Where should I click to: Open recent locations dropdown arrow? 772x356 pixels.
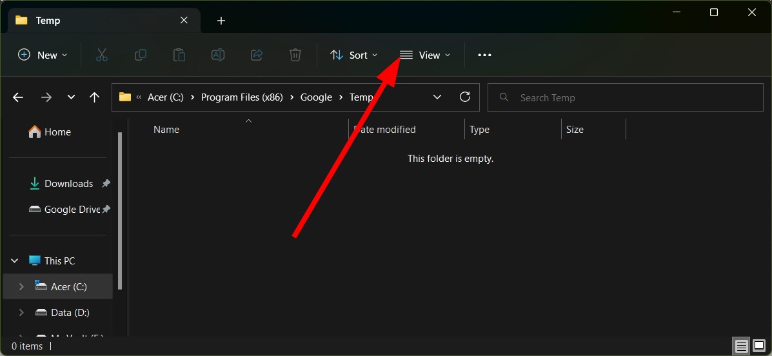tap(71, 97)
